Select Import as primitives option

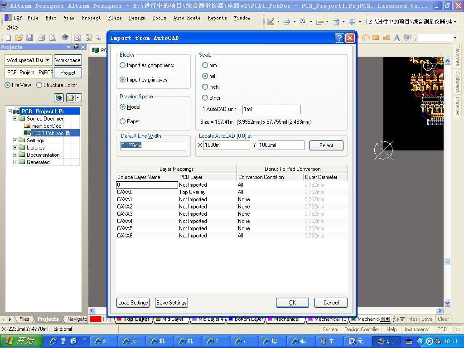[x=144, y=80]
